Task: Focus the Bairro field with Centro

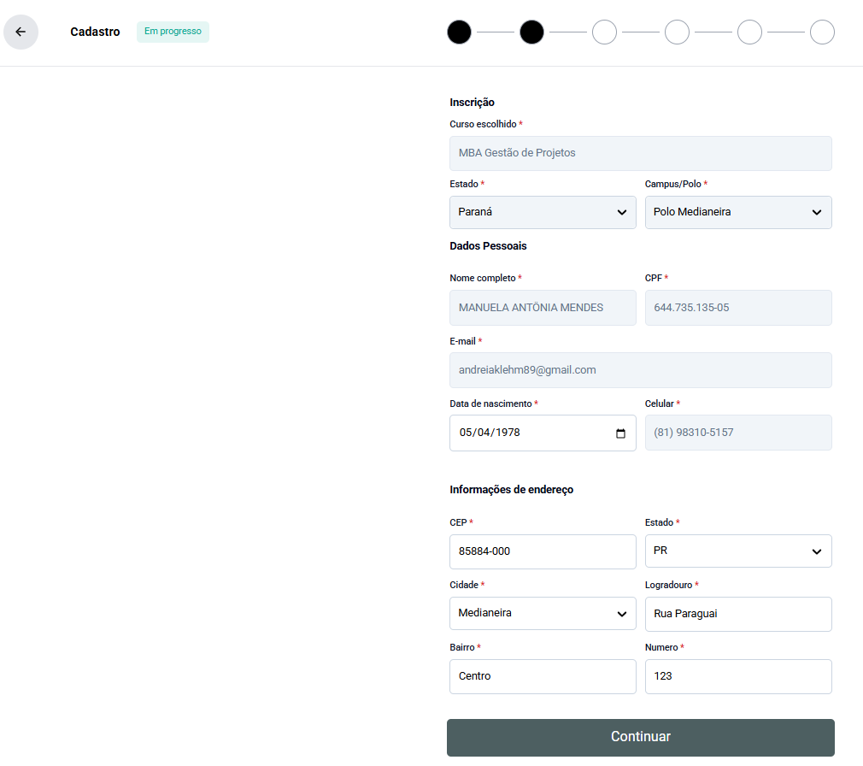Action: pos(543,677)
